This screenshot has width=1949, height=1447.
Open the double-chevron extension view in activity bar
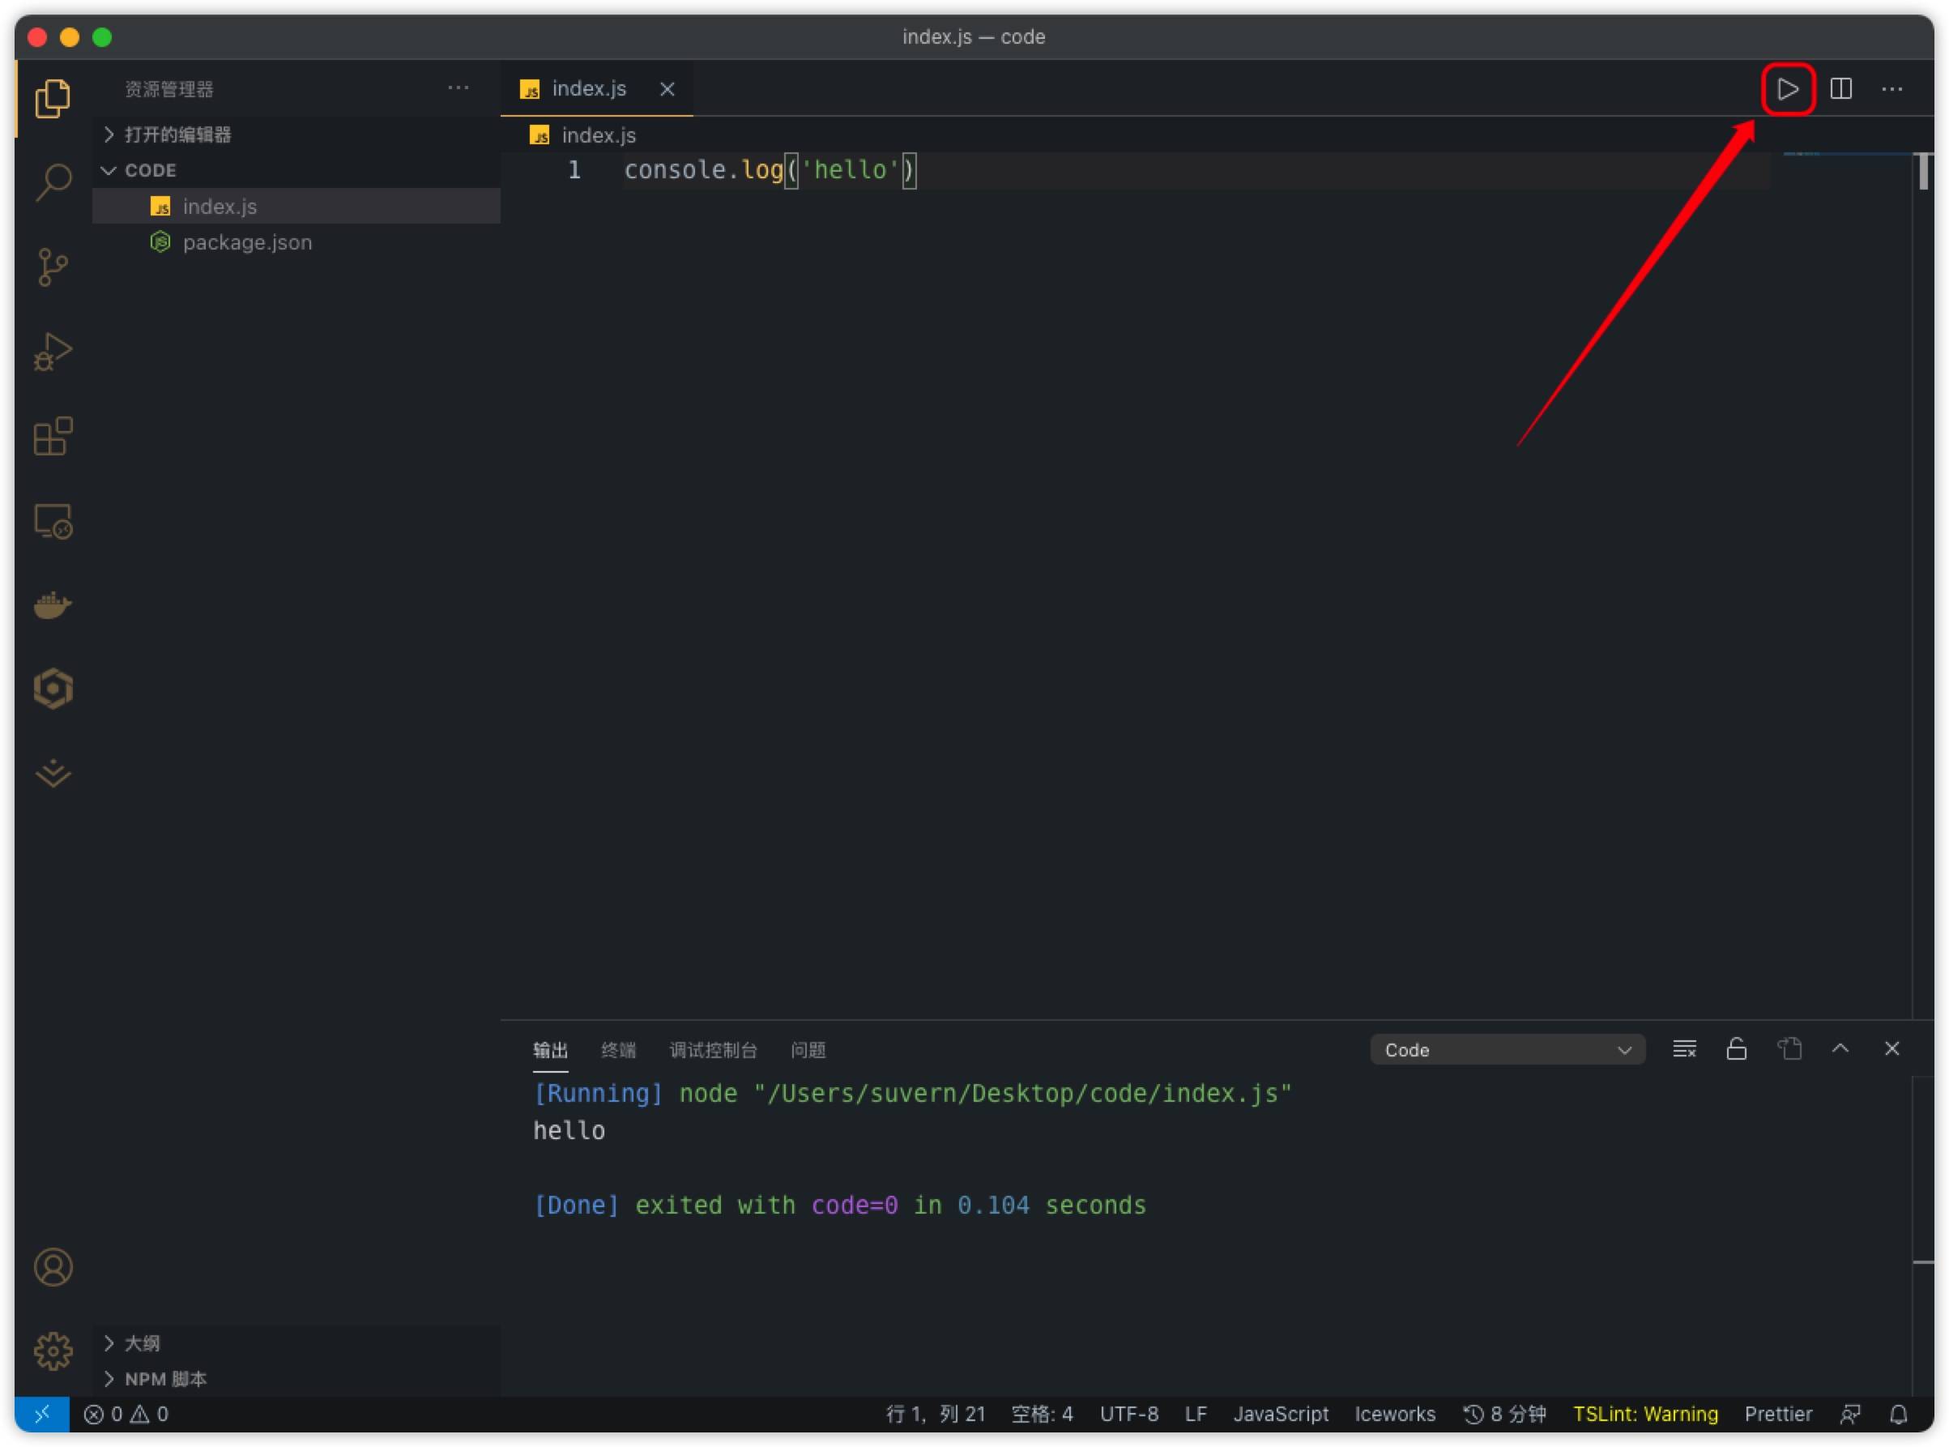tap(53, 774)
